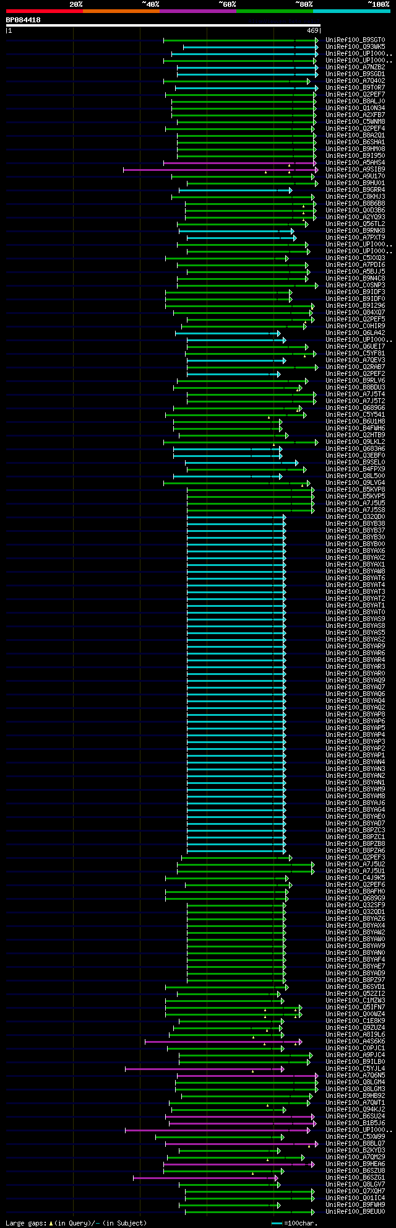Click cyan alignment bar of UniRef100_B9GRR4

235,190
